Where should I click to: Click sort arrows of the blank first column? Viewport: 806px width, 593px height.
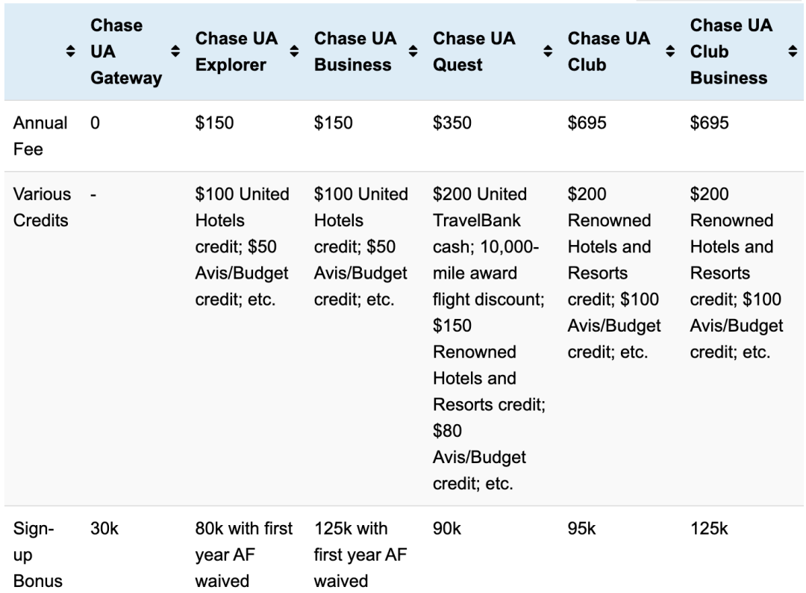click(x=70, y=51)
